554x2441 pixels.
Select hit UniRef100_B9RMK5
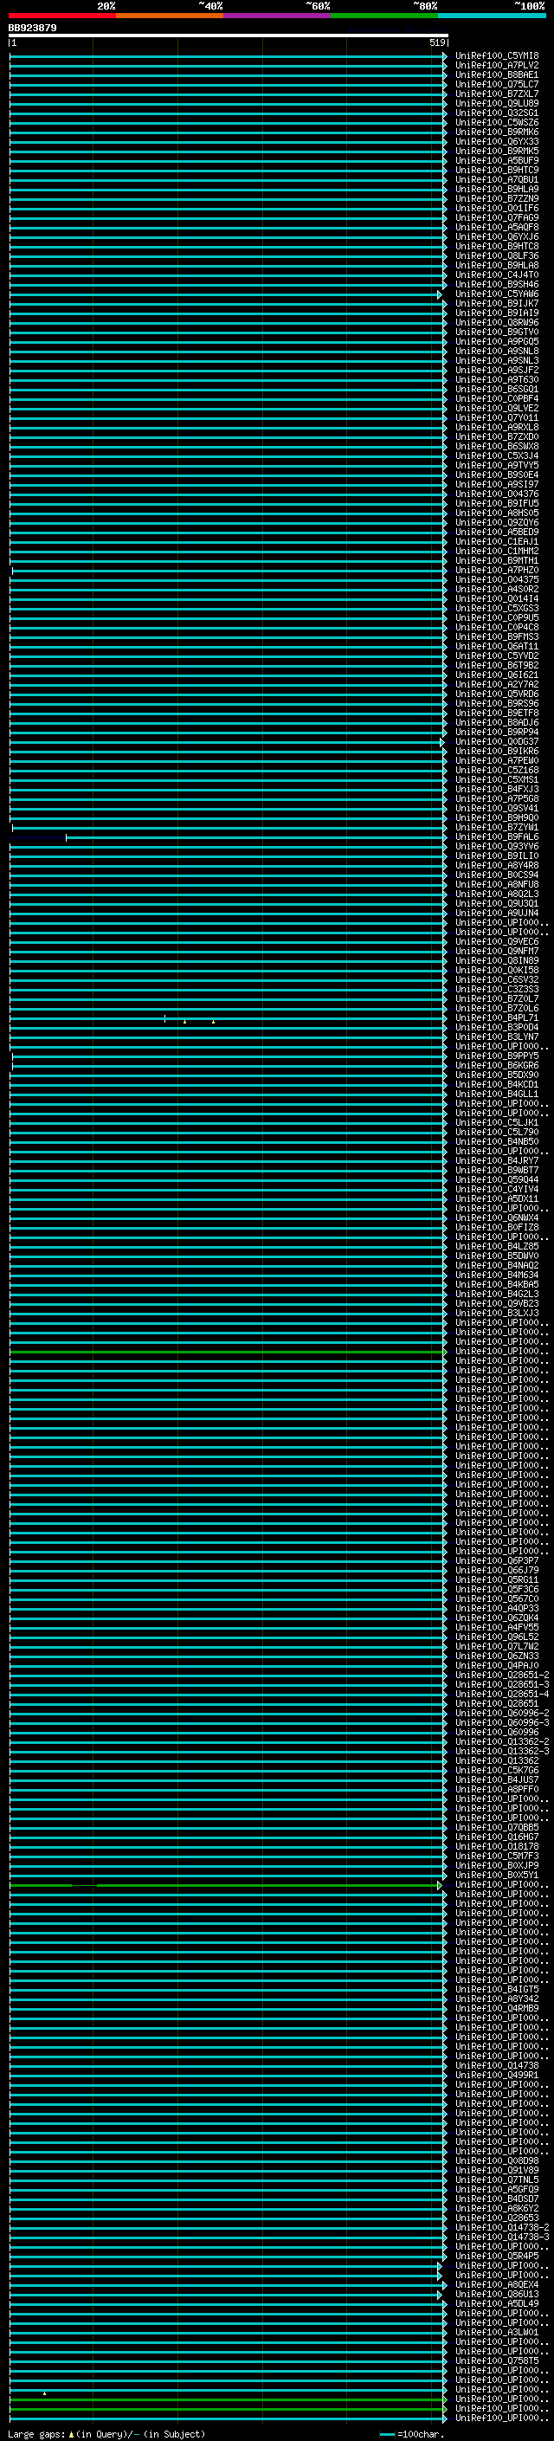[x=496, y=151]
